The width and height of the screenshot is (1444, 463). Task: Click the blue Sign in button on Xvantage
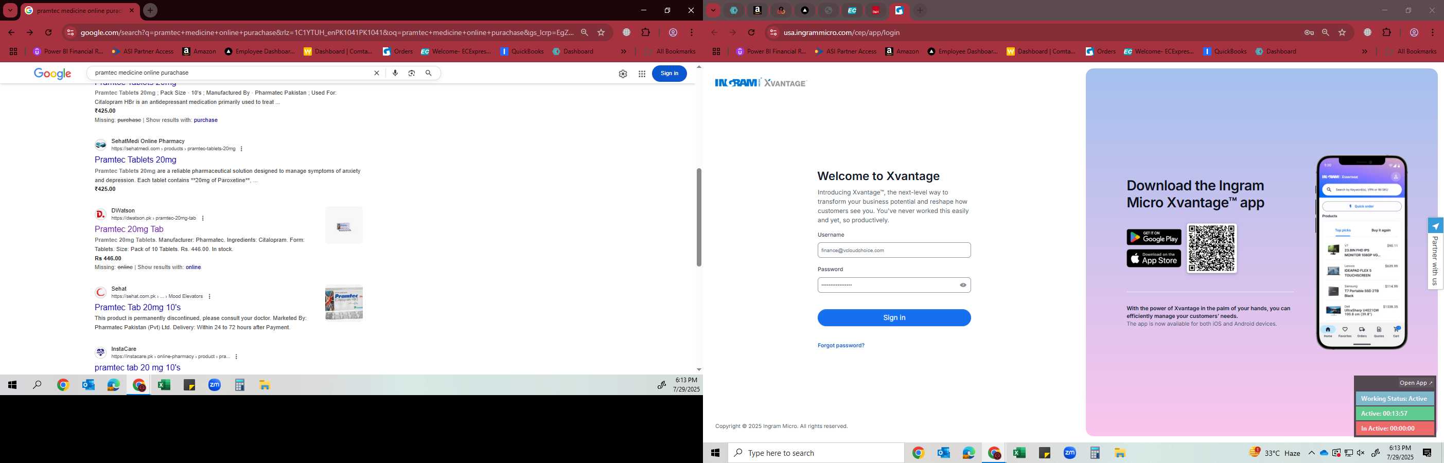(x=894, y=317)
